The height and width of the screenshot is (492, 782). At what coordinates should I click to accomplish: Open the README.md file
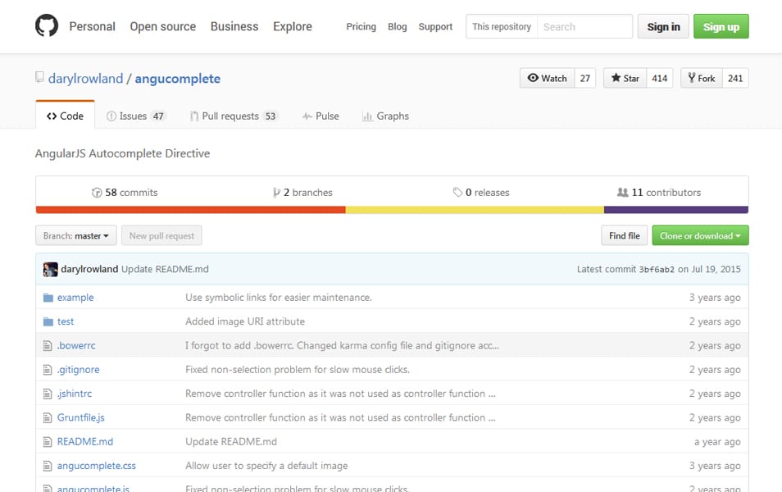85,442
